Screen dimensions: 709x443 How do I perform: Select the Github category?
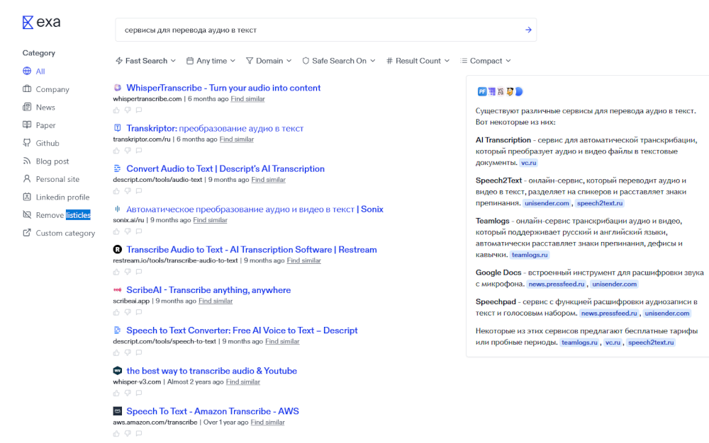41,143
